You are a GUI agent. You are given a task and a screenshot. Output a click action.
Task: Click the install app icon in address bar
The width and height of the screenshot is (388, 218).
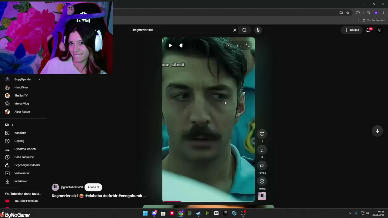(341, 13)
